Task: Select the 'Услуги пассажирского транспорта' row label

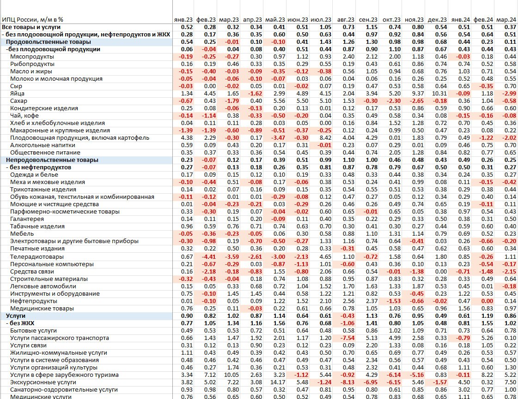Action: (x=60, y=338)
